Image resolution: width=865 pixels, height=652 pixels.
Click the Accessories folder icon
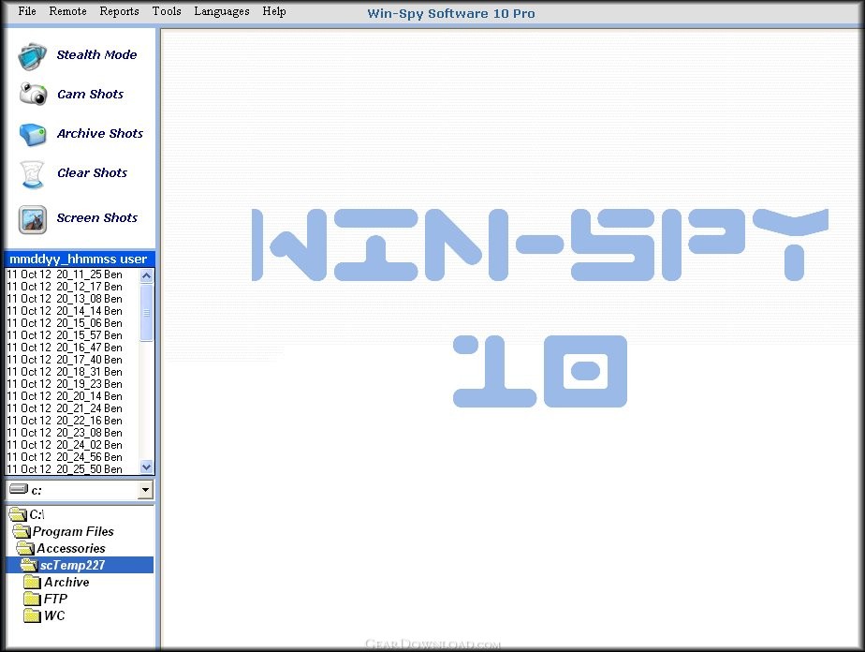click(25, 548)
